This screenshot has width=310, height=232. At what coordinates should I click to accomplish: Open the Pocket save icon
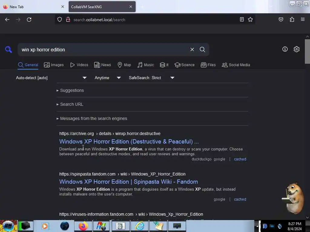click(281, 19)
